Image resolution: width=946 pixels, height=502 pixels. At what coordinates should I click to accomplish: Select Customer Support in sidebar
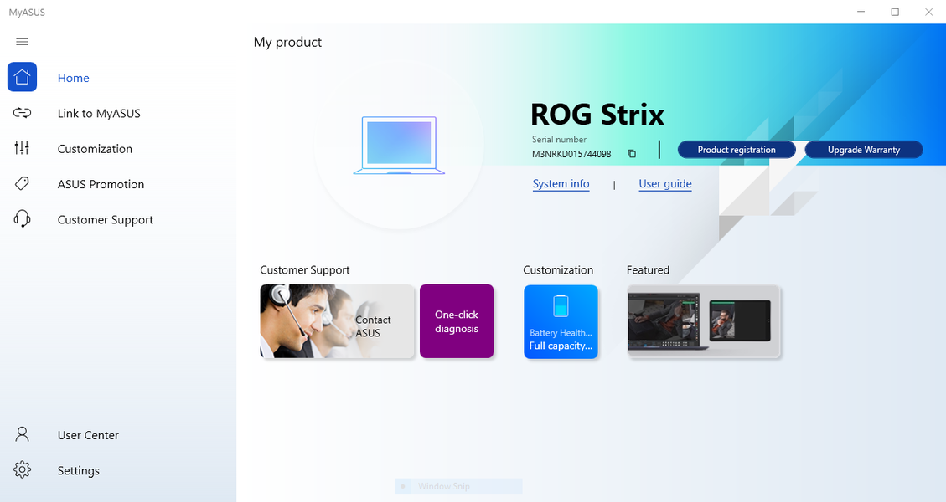pyautogui.click(x=105, y=220)
